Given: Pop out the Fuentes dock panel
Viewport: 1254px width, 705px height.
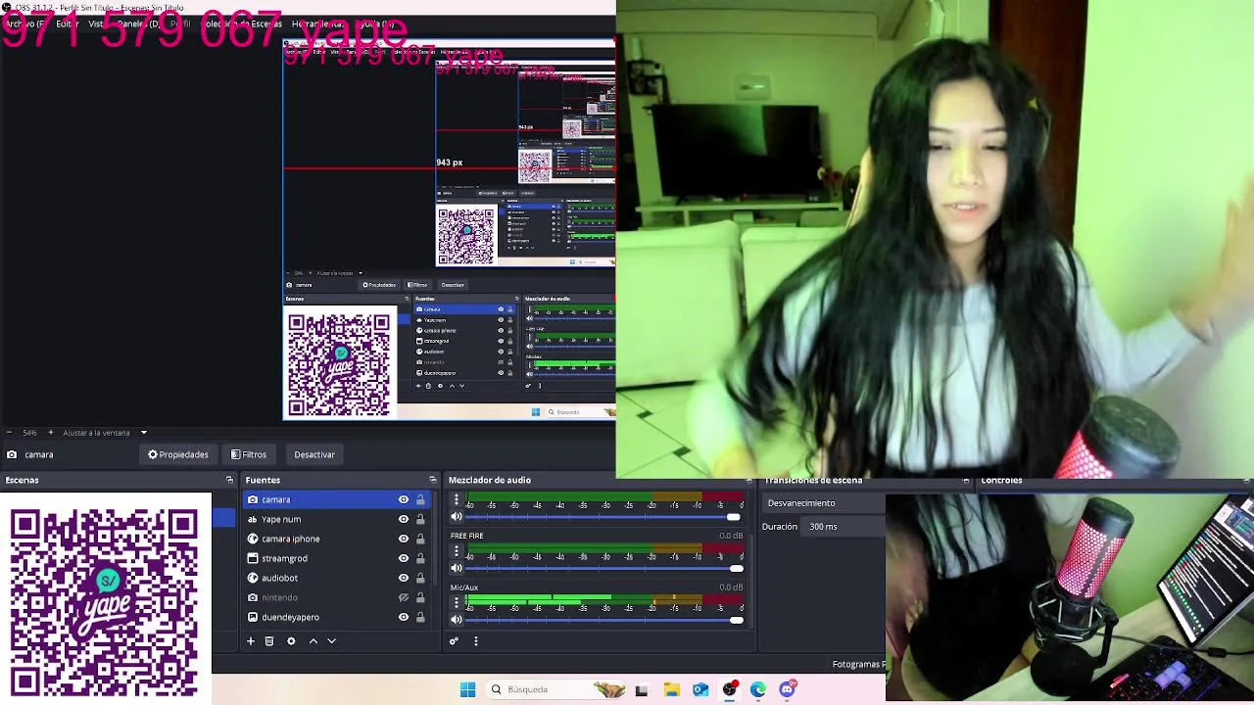Looking at the screenshot, I should point(432,480).
